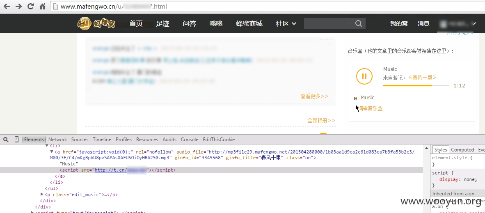
Task: Click the http://t.cn/ script src link
Action: 121,170
